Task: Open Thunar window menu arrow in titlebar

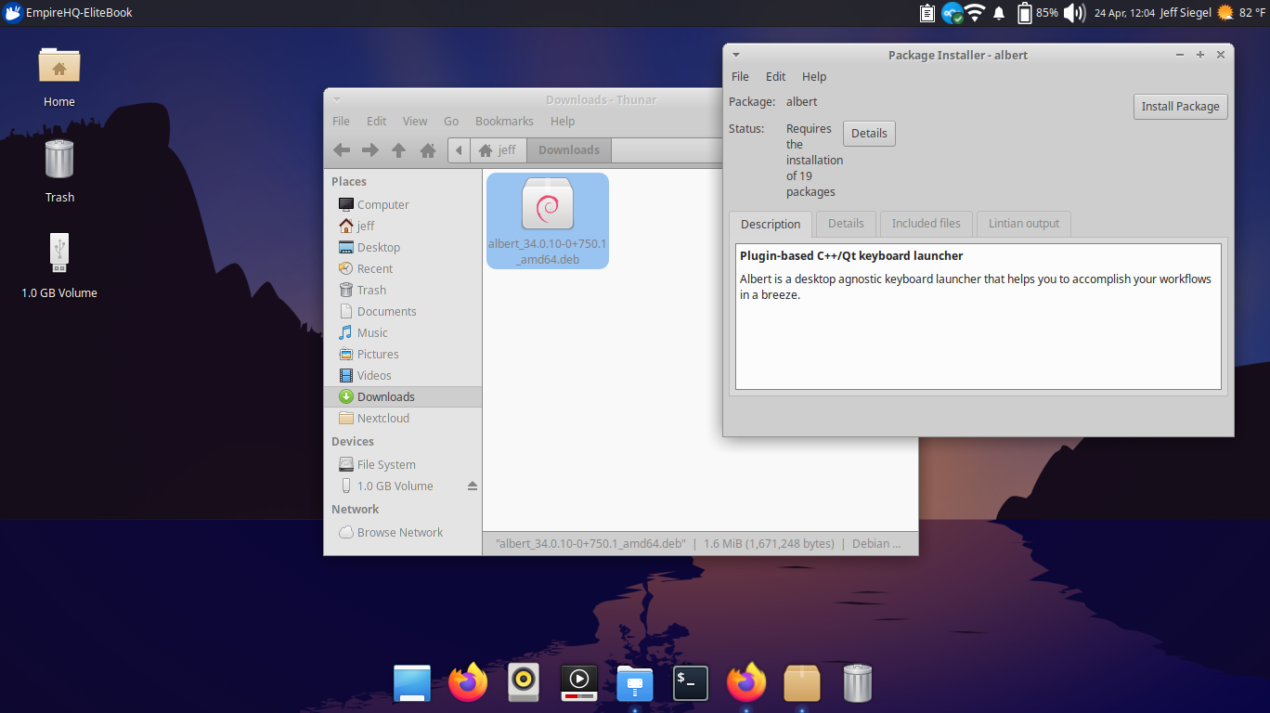Action: coord(337,99)
